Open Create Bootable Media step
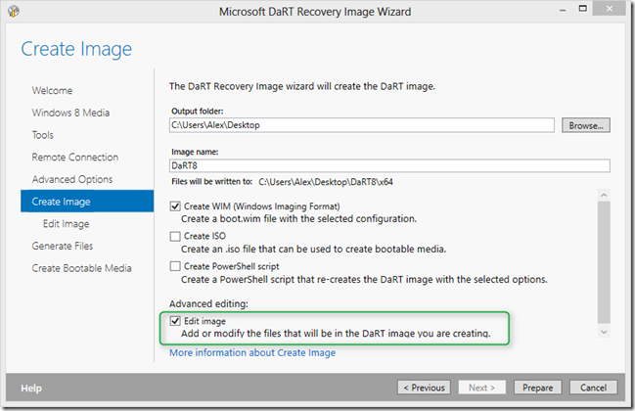This screenshot has width=635, height=411. click(x=82, y=268)
